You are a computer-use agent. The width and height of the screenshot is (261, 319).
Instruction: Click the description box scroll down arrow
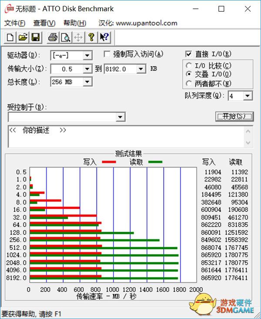248,143
